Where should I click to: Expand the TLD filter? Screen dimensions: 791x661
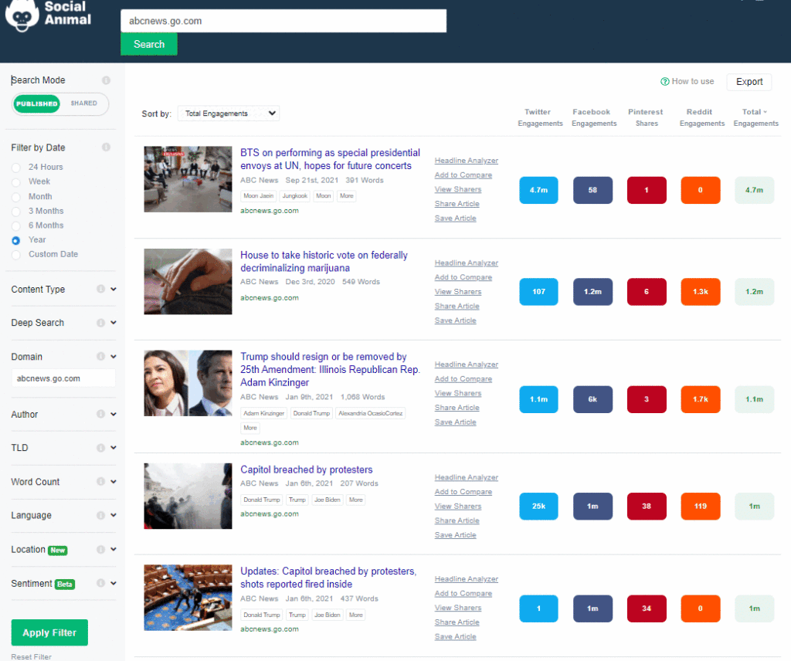click(x=114, y=448)
